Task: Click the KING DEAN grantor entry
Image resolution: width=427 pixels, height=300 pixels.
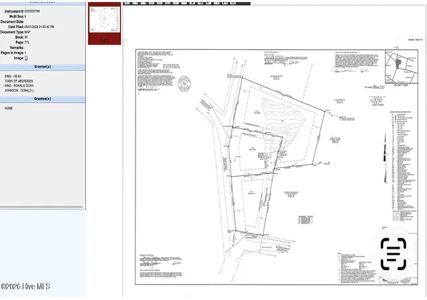Action: [x=13, y=77]
